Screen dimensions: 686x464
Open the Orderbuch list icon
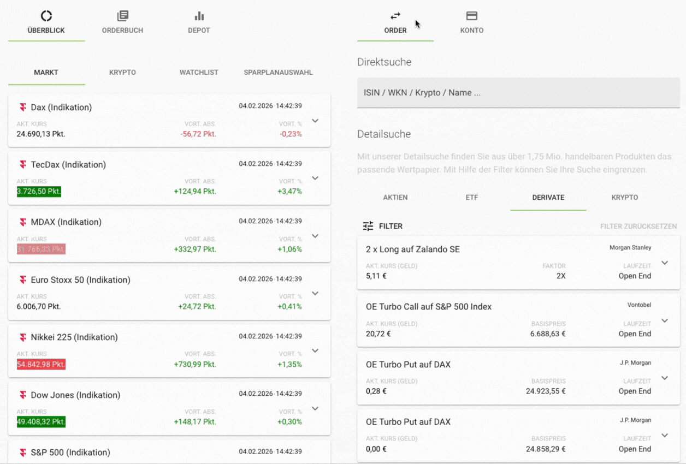point(122,16)
